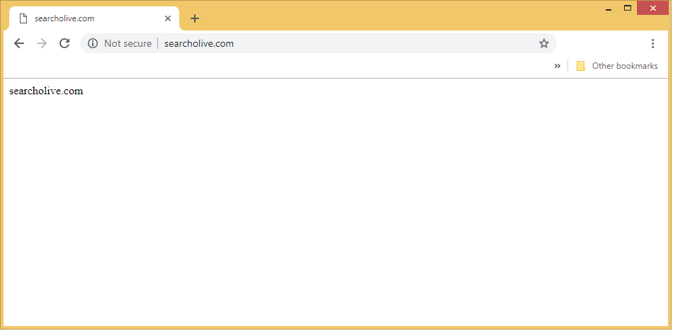Open the Chrome three-dot menu

point(652,43)
